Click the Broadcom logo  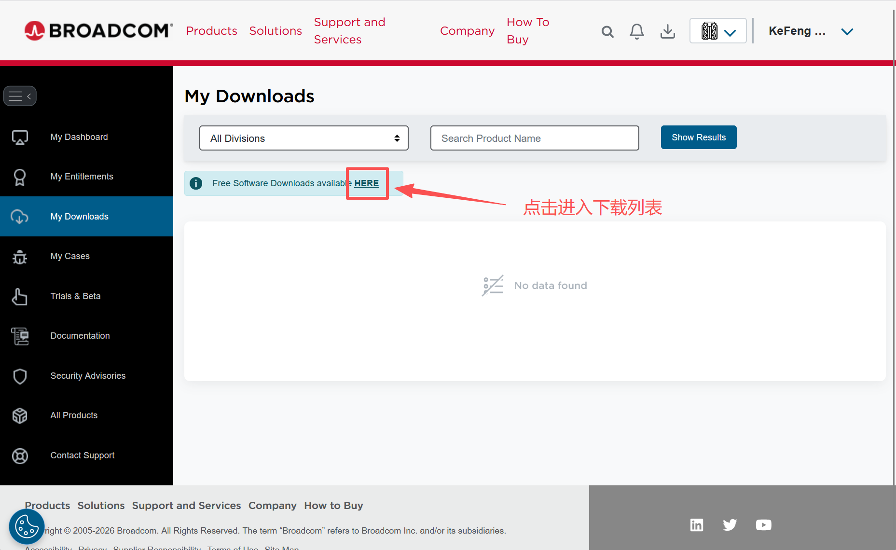pos(98,31)
